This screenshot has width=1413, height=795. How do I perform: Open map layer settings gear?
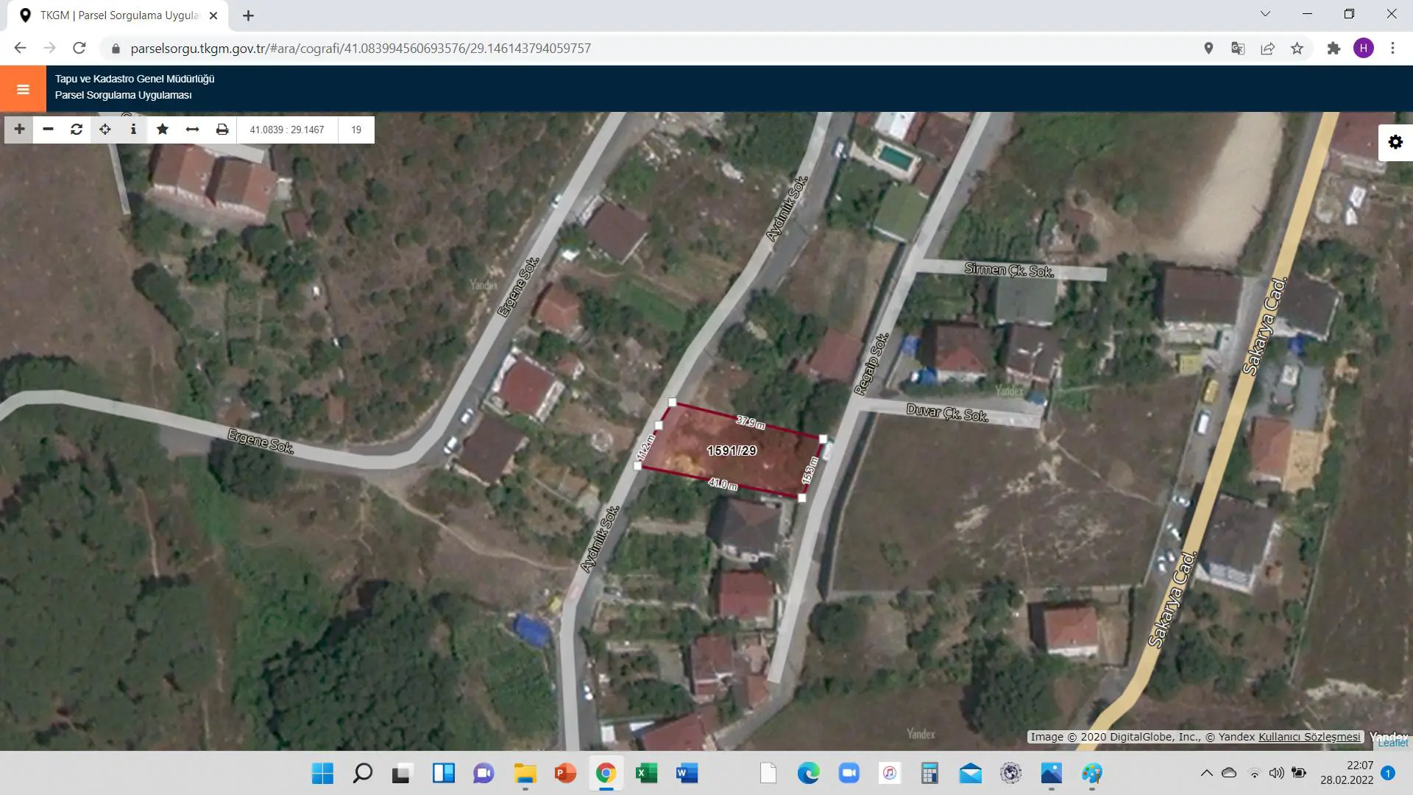coord(1395,142)
